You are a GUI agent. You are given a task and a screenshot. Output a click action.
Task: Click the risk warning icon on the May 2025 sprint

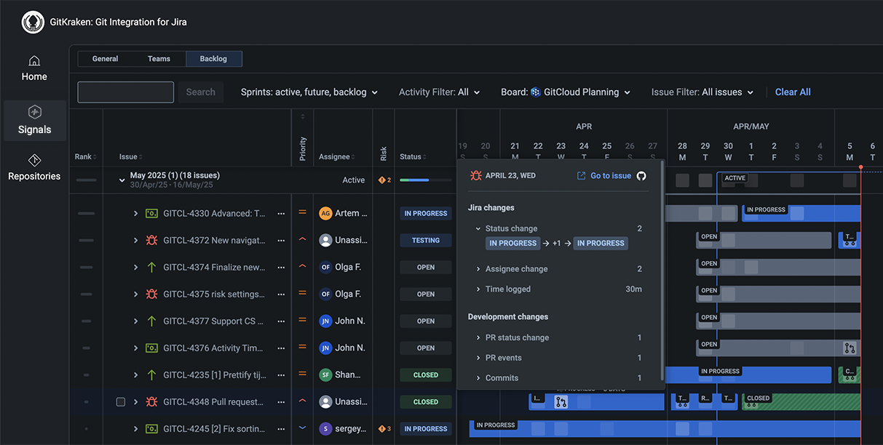click(x=382, y=180)
